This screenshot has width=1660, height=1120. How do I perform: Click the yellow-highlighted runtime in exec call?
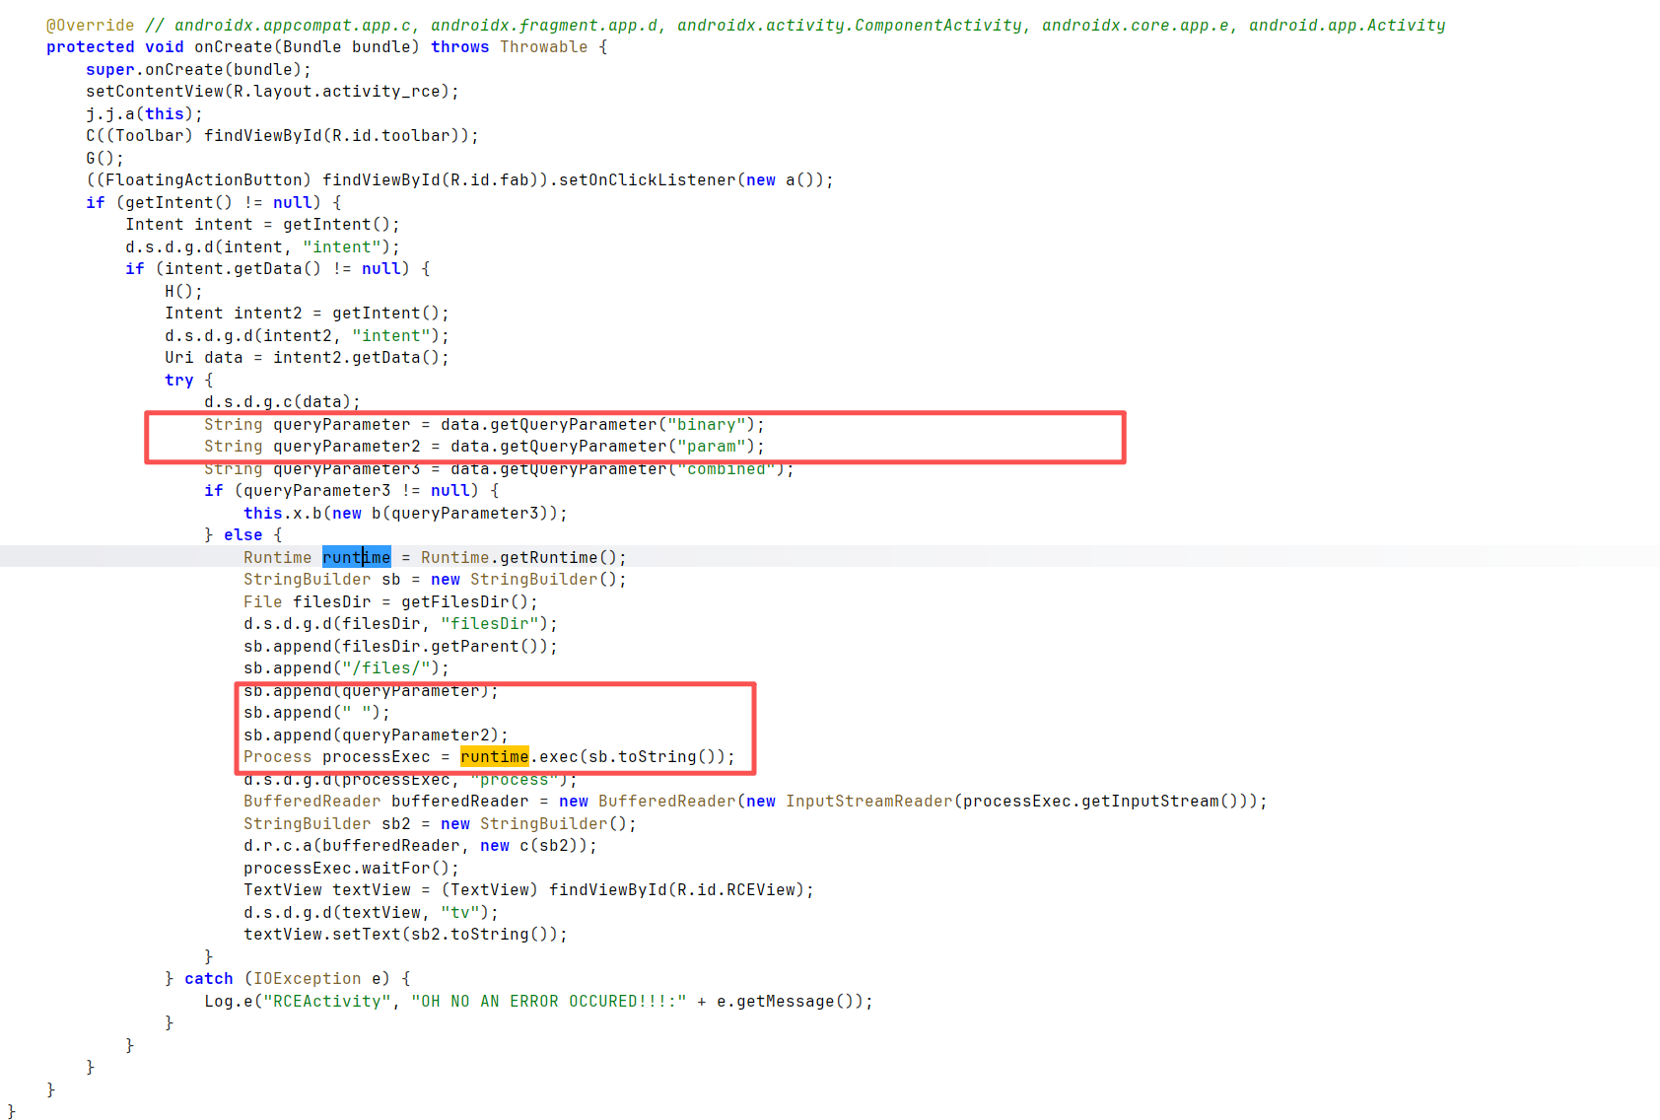pyautogui.click(x=494, y=756)
